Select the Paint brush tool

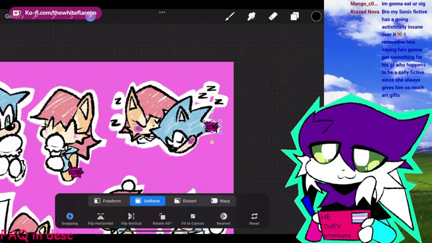click(x=230, y=16)
